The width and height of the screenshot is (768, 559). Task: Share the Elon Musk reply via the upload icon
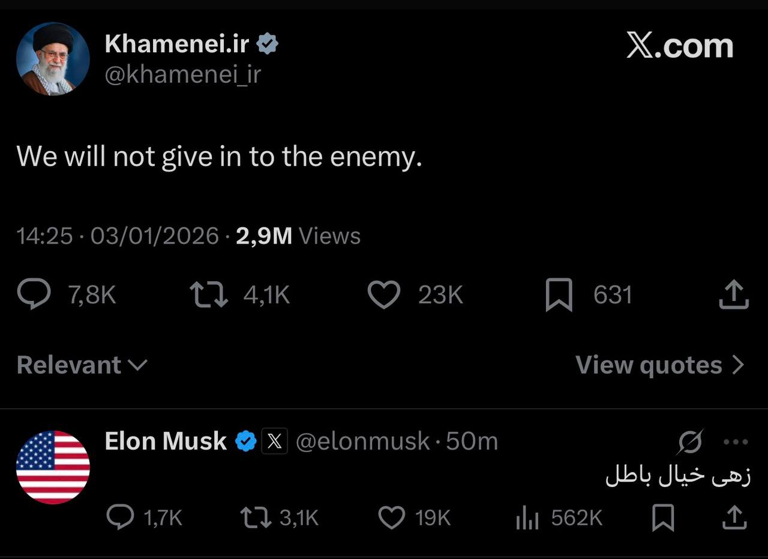[733, 517]
